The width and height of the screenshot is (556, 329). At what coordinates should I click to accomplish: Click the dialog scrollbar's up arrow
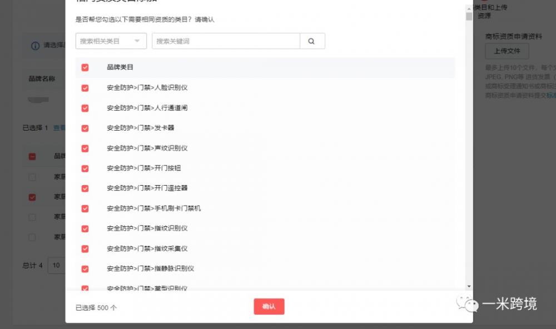(469, 8)
